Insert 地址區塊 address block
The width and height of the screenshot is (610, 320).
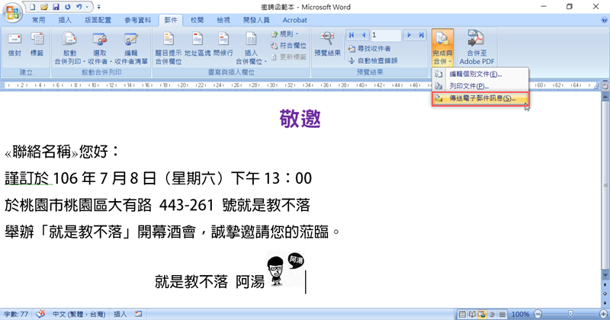197,45
